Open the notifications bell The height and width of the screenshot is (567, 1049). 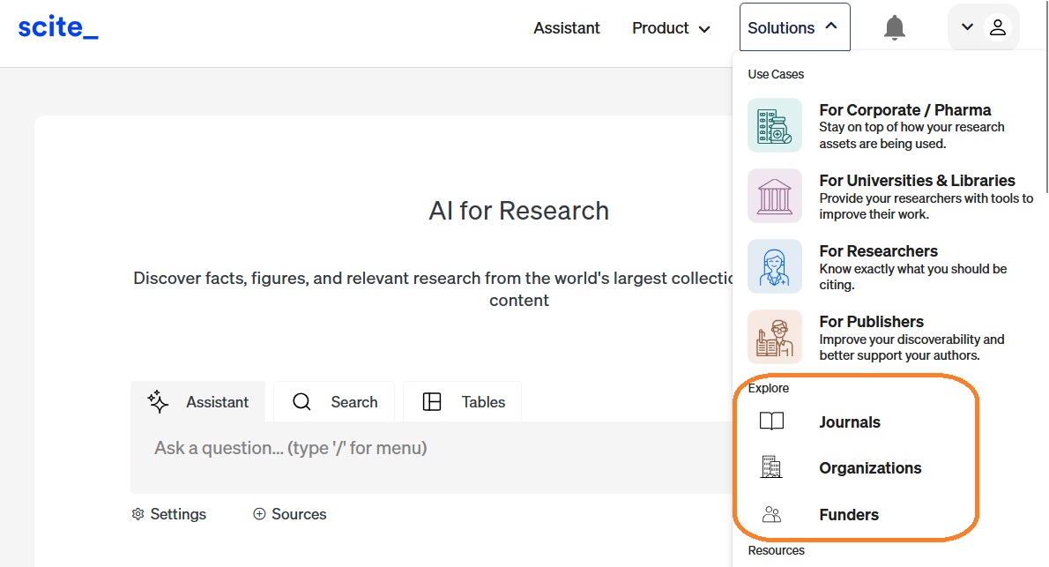(x=894, y=27)
